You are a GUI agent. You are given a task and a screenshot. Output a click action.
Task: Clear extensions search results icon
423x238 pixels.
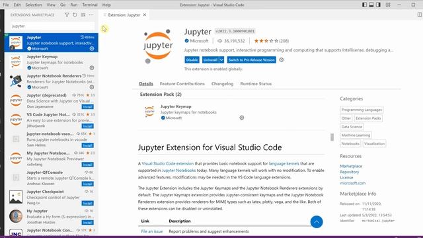83,15
